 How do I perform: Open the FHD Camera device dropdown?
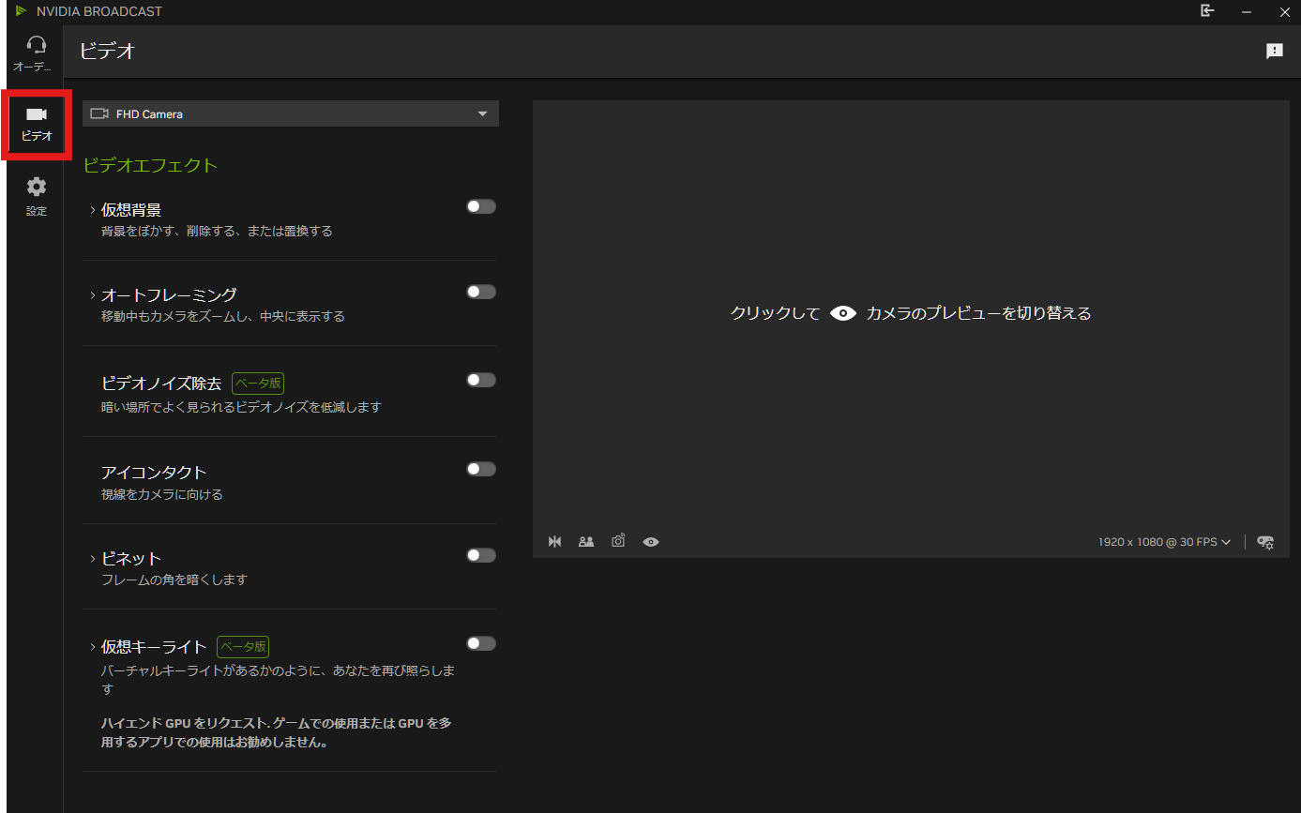[x=290, y=113]
